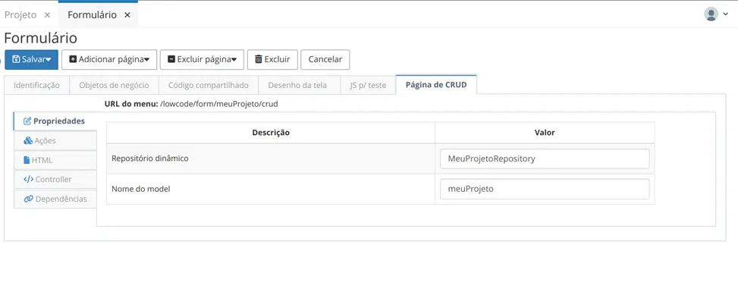Focus the Repositório dinâmico value field

click(545, 159)
